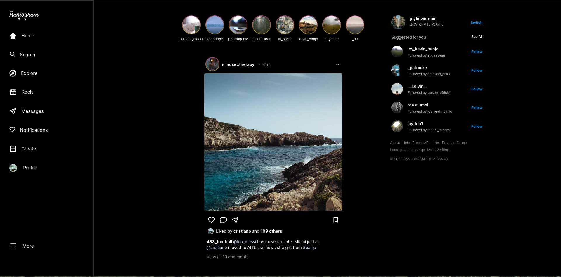Open the Explore compass icon
The width and height of the screenshot is (561, 277).
(x=13, y=73)
